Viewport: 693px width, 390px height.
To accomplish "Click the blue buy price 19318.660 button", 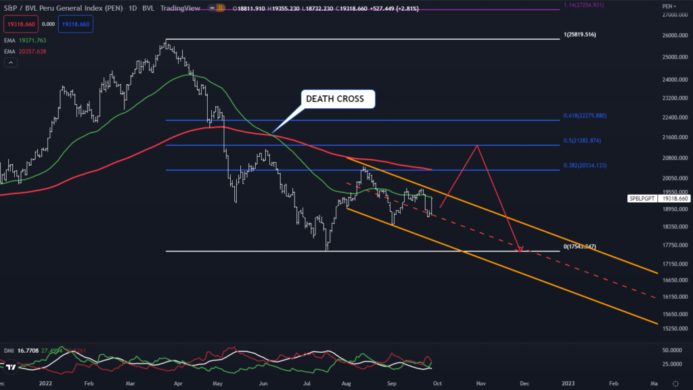I will click(x=76, y=22).
